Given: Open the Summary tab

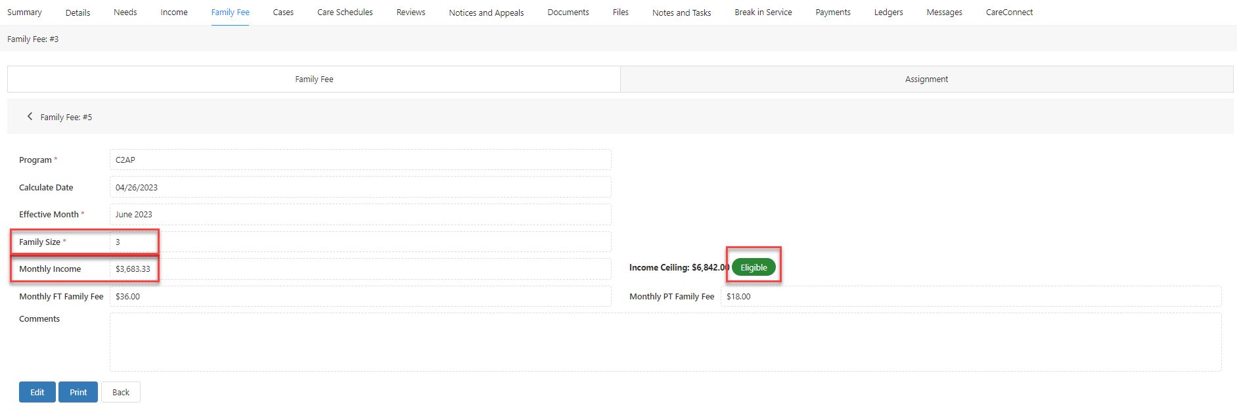Looking at the screenshot, I should coord(24,12).
